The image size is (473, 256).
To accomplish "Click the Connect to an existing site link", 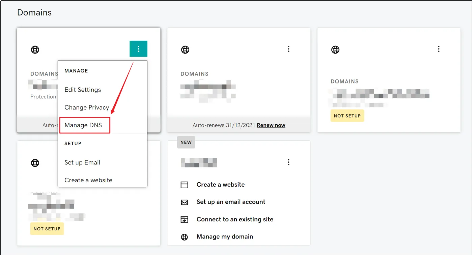I will 235,219.
